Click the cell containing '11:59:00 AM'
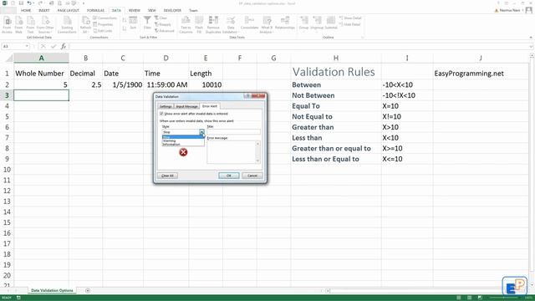 (166, 84)
